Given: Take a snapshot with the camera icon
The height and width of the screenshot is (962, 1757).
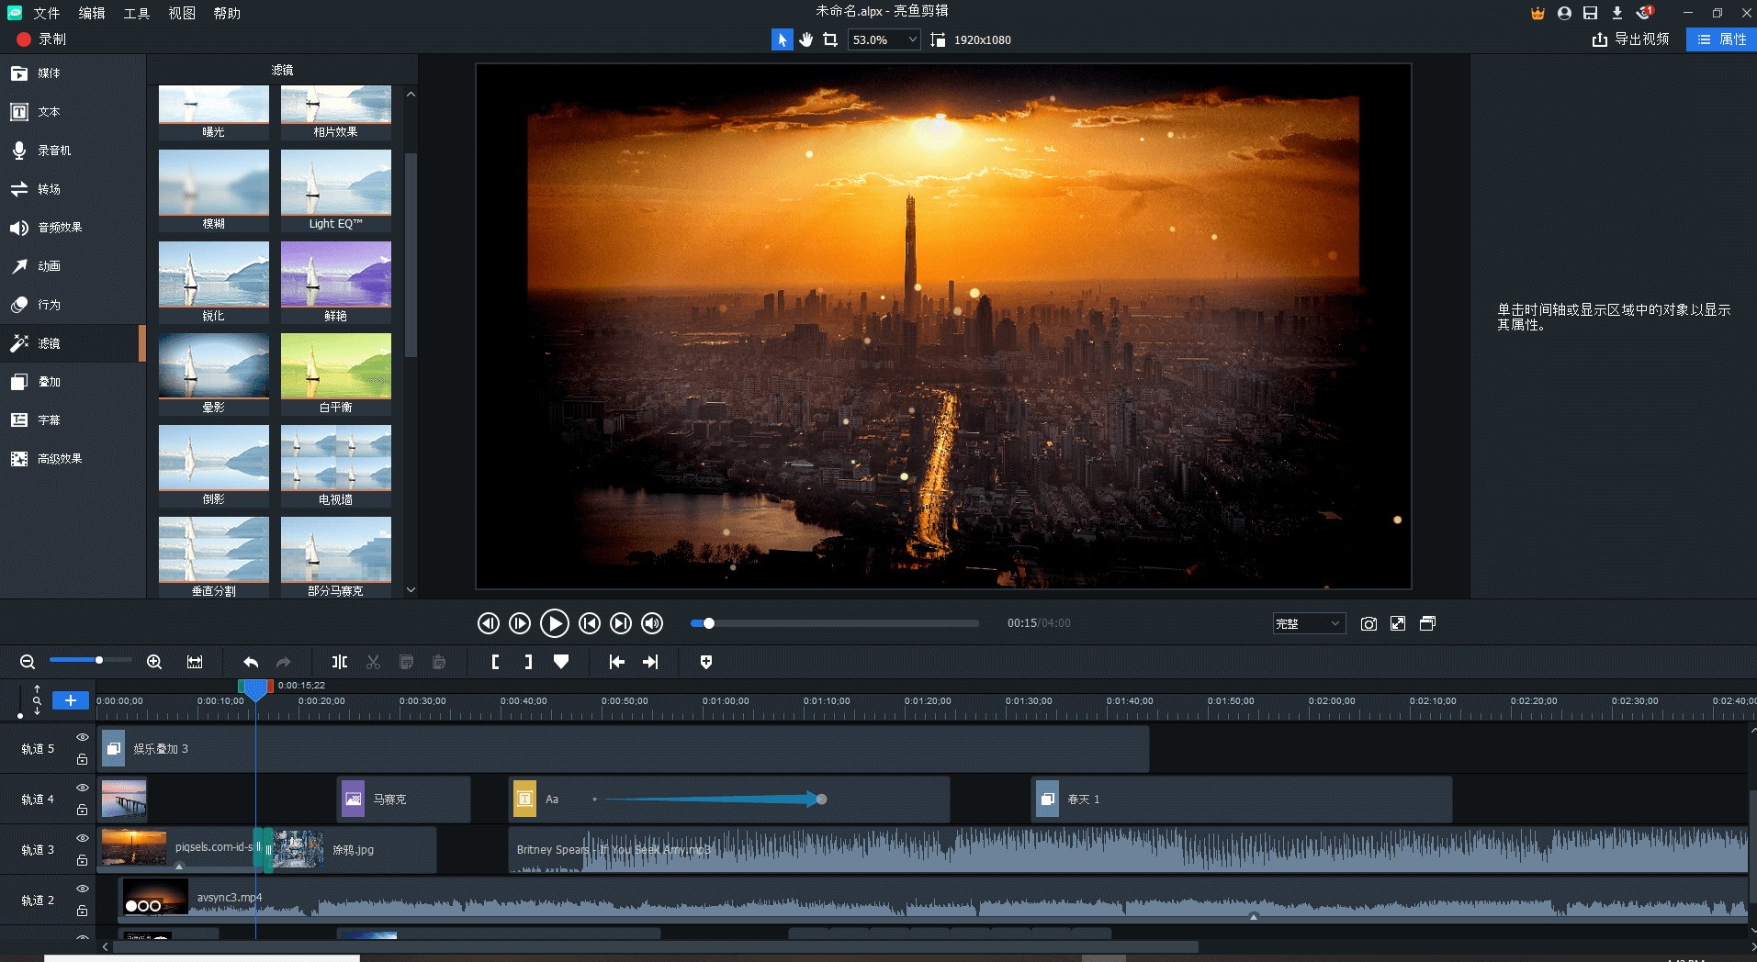Looking at the screenshot, I should (x=1368, y=624).
